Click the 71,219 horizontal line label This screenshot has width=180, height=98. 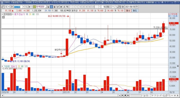point(160,27)
